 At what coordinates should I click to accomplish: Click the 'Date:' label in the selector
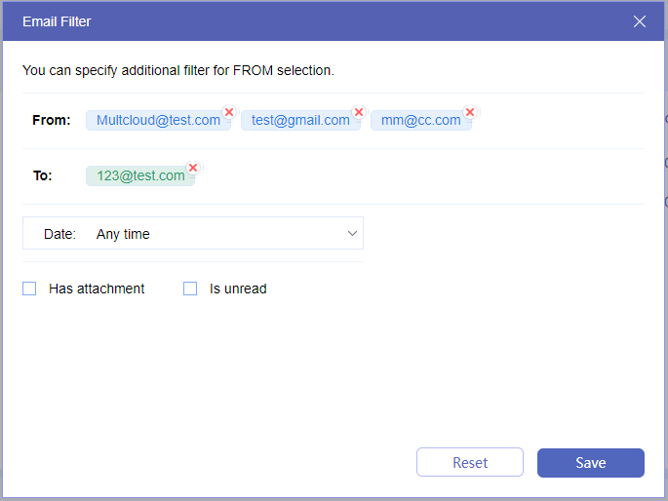59,234
